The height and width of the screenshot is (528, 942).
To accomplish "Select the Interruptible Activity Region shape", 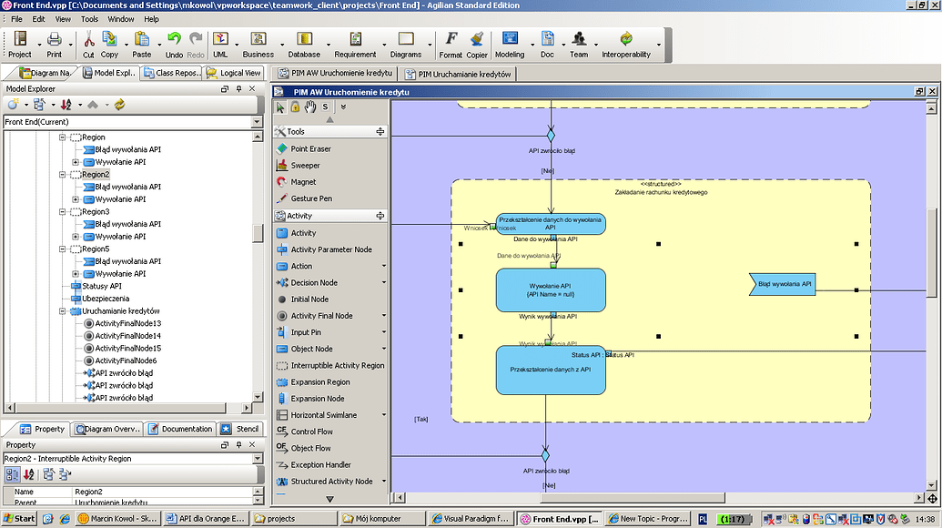I will tap(330, 365).
